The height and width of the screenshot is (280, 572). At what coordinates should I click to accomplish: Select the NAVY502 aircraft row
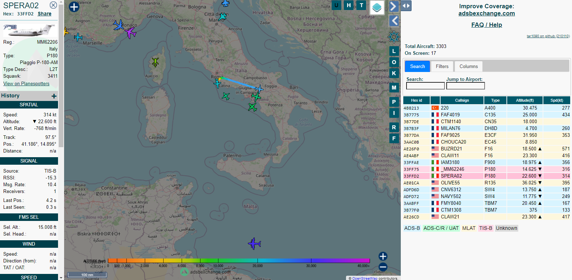[487, 197]
